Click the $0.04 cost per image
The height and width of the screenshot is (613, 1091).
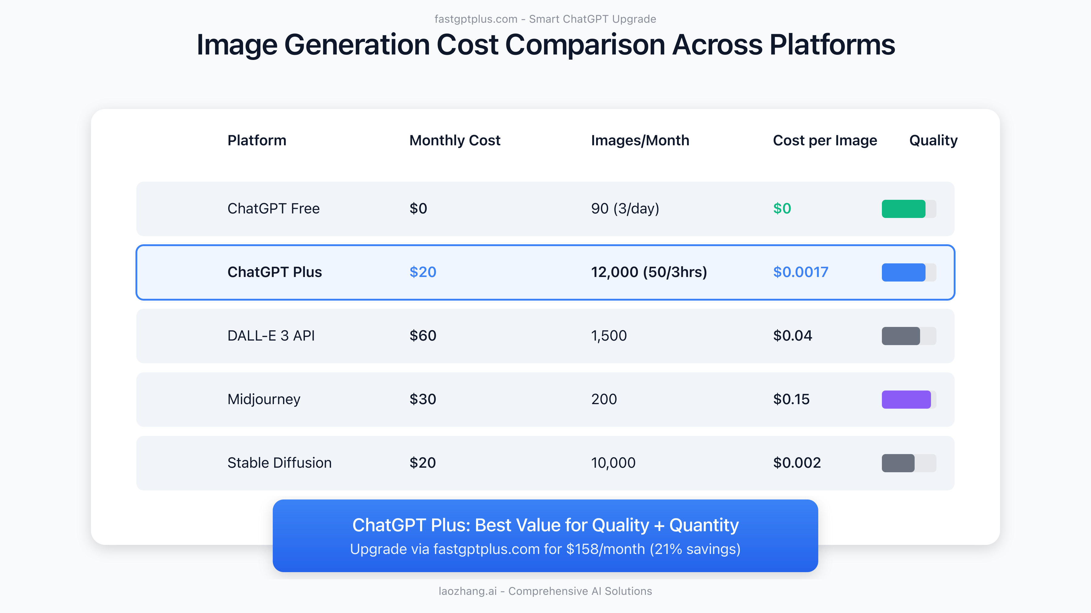(792, 335)
